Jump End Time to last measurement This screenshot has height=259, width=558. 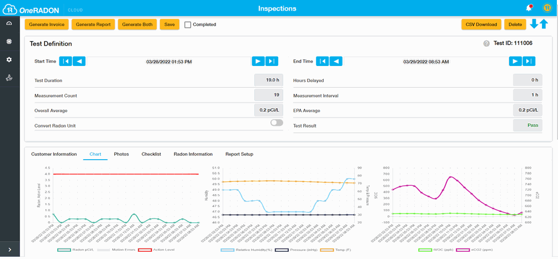[529, 61]
